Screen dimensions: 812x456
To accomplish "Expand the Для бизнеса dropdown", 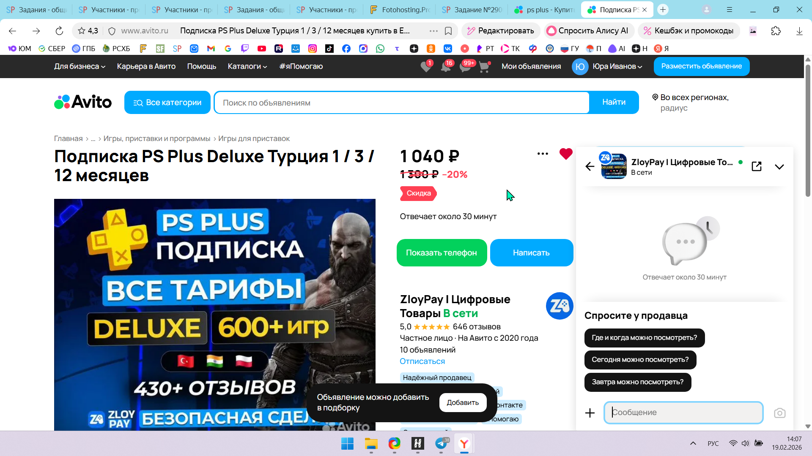I will (x=80, y=66).
